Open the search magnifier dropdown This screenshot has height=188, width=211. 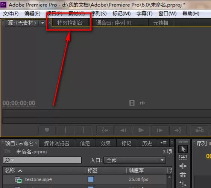(9, 160)
